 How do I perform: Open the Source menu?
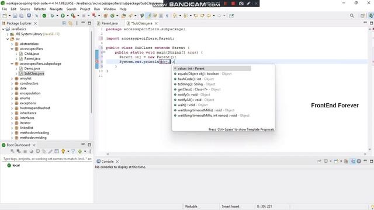[x=25, y=9]
